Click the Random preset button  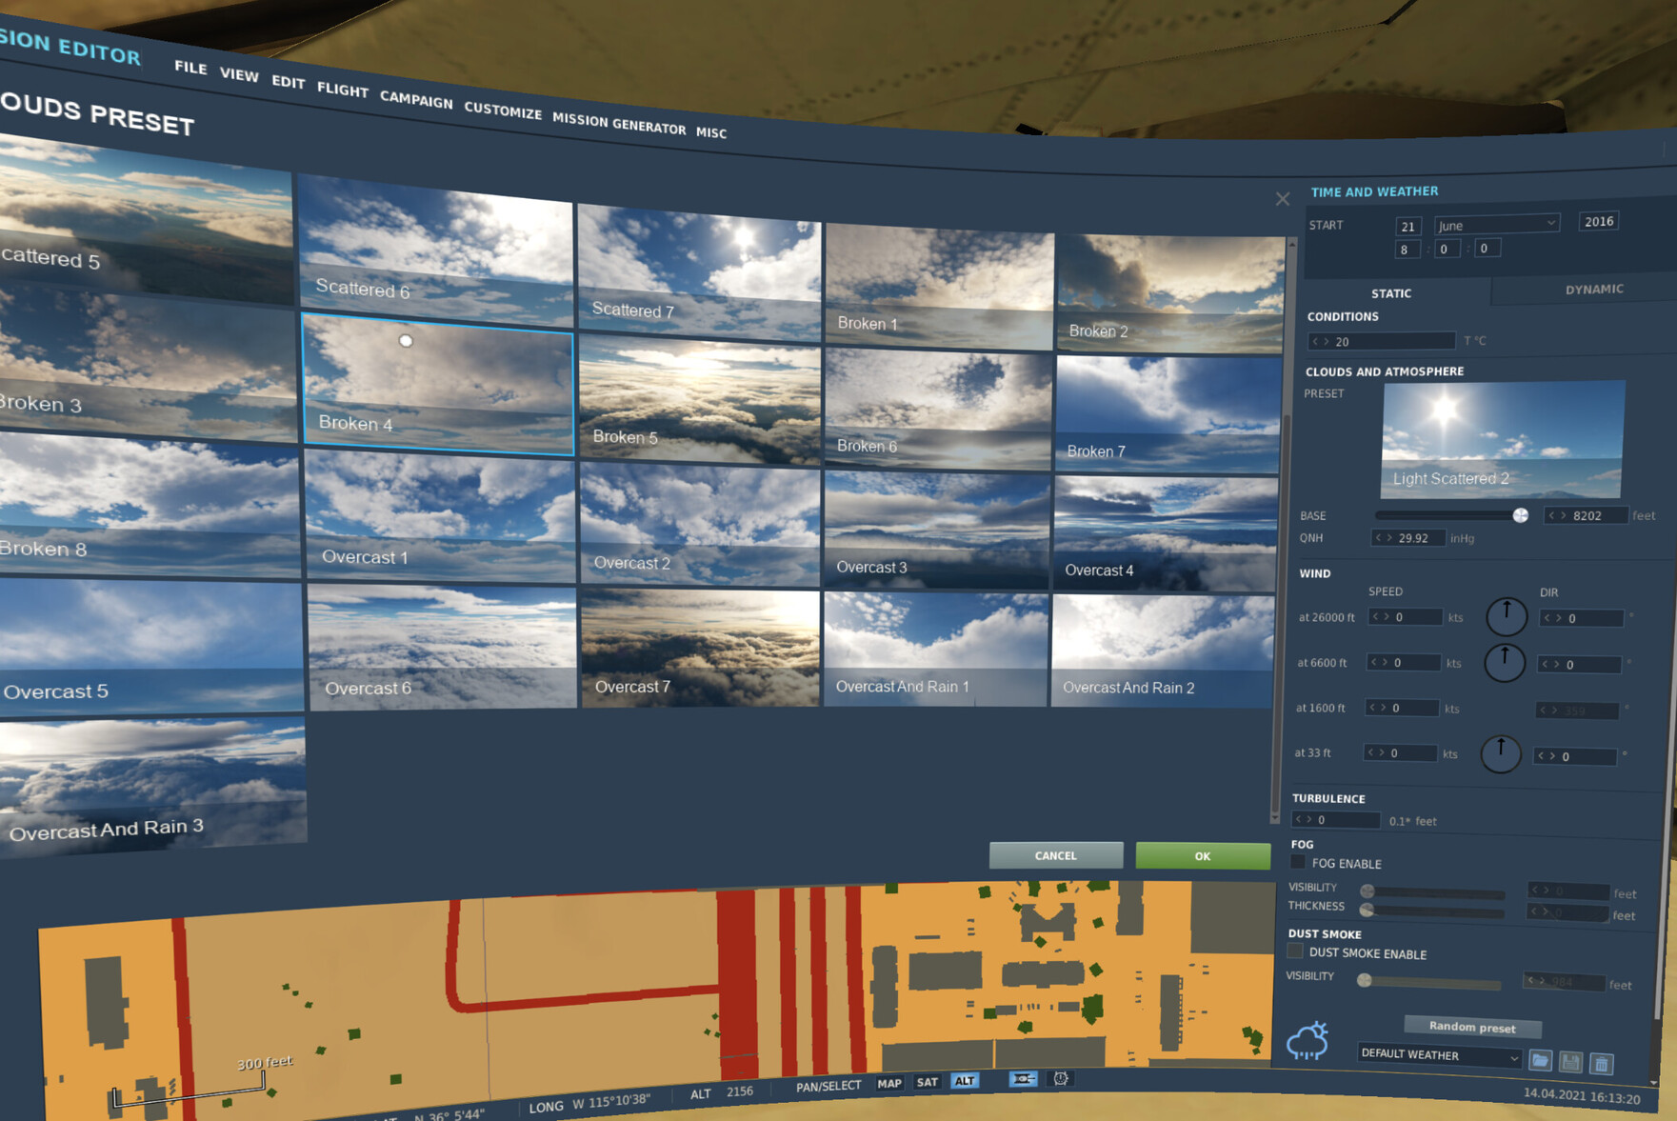[1471, 1027]
